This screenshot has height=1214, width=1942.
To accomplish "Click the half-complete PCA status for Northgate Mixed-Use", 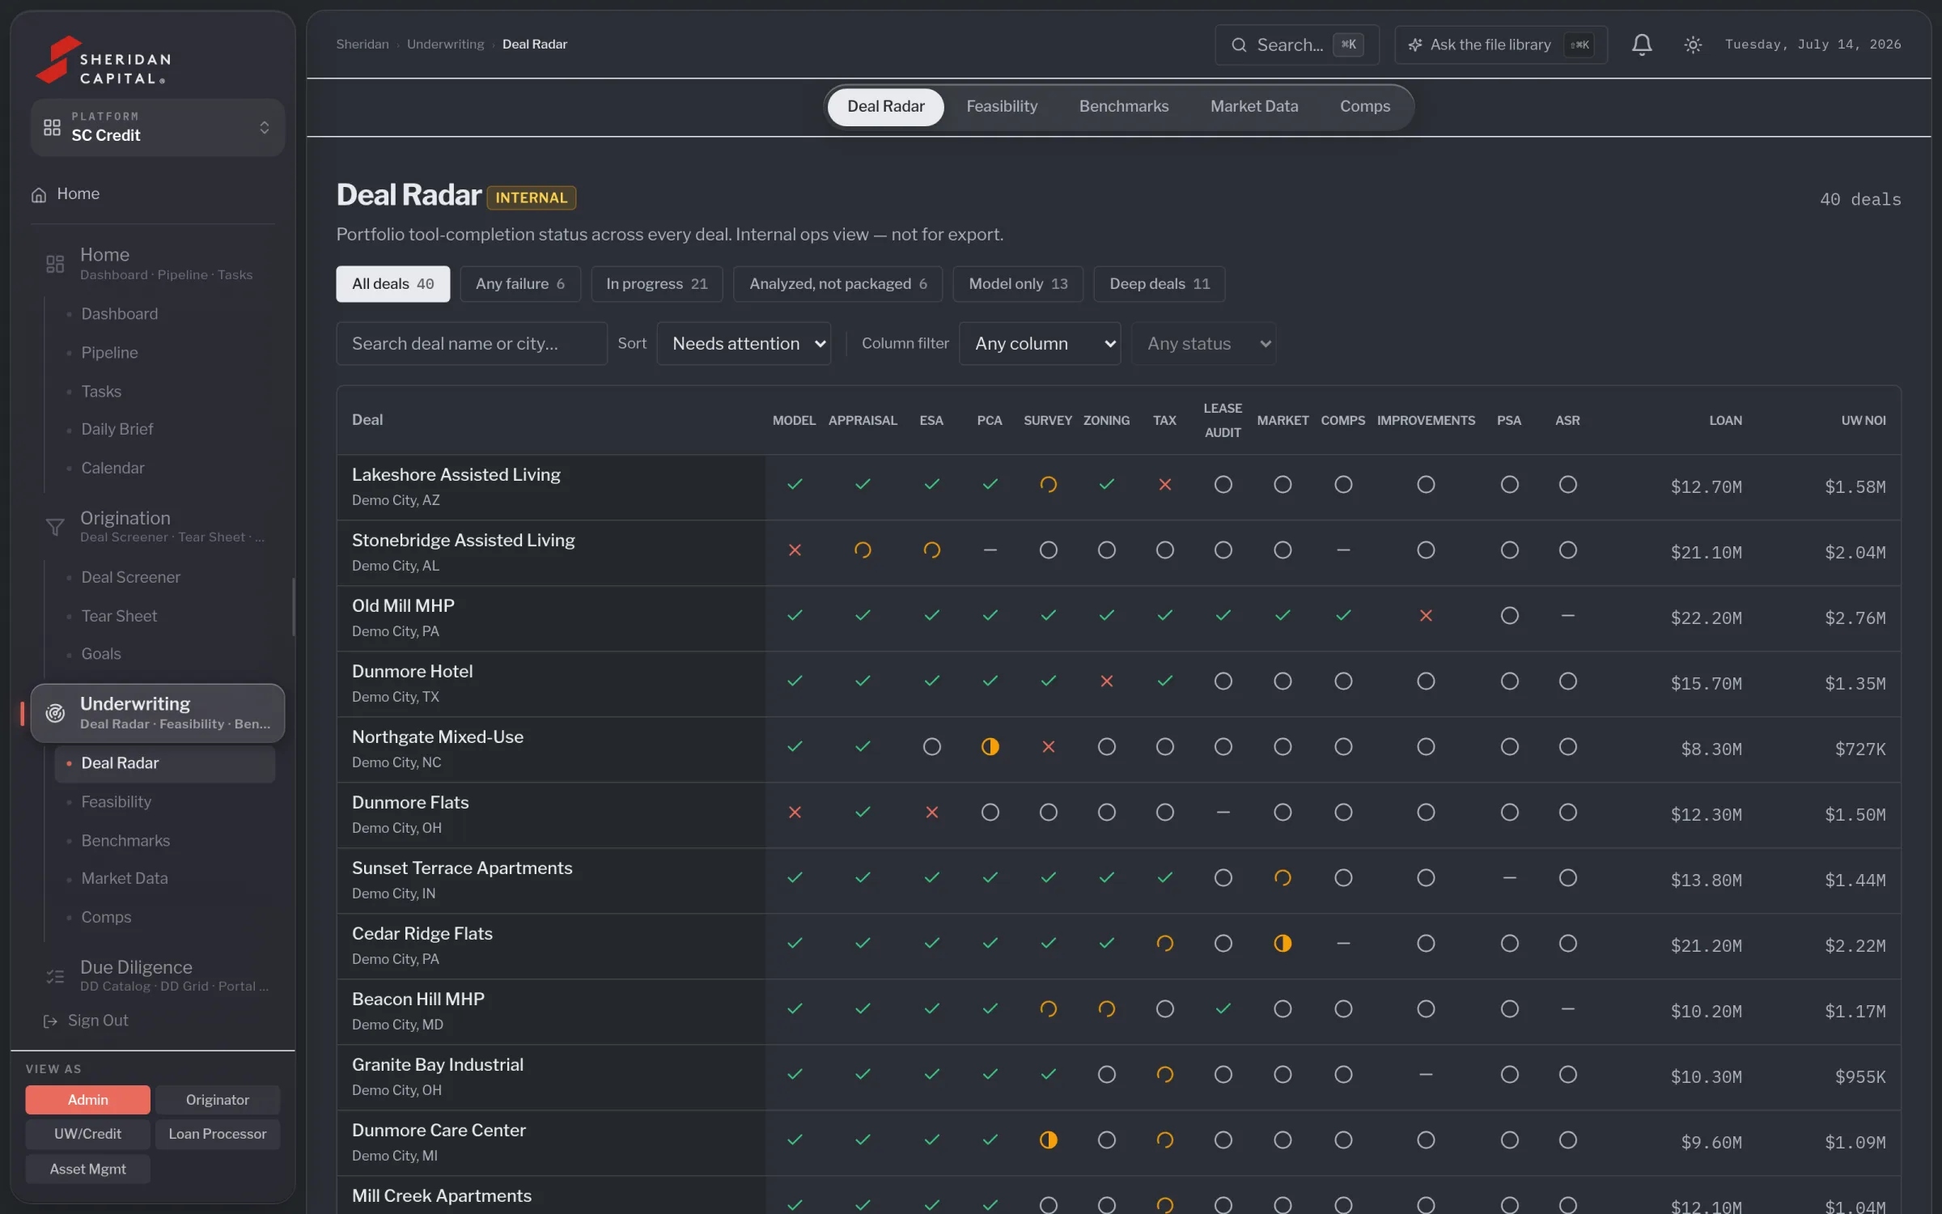I will point(990,747).
